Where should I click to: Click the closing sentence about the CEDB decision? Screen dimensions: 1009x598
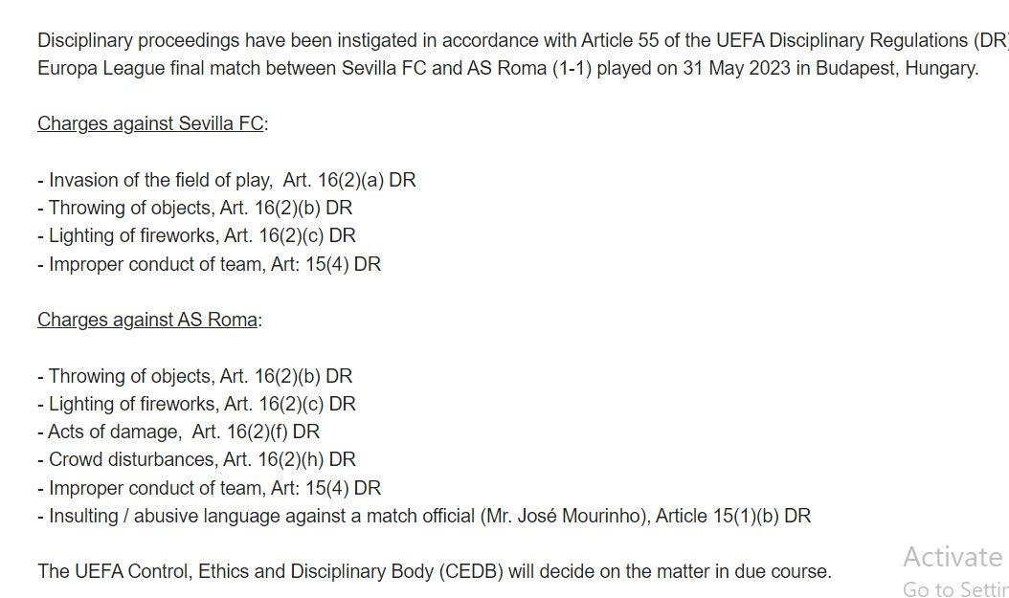pos(434,572)
